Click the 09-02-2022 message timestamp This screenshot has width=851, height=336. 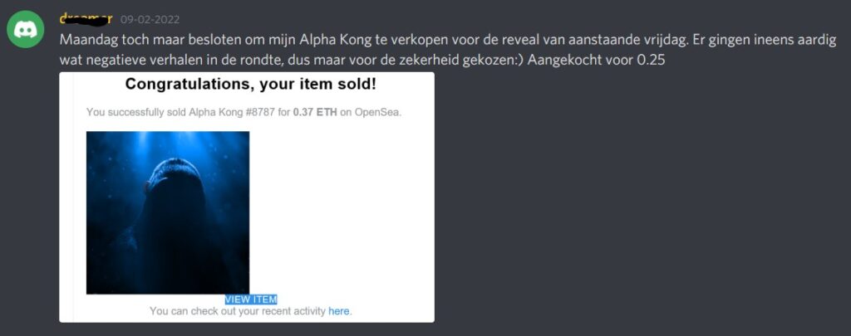(150, 19)
